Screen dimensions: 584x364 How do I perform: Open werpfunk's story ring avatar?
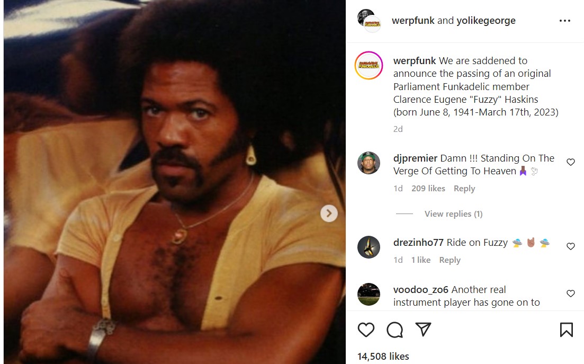pyautogui.click(x=369, y=65)
